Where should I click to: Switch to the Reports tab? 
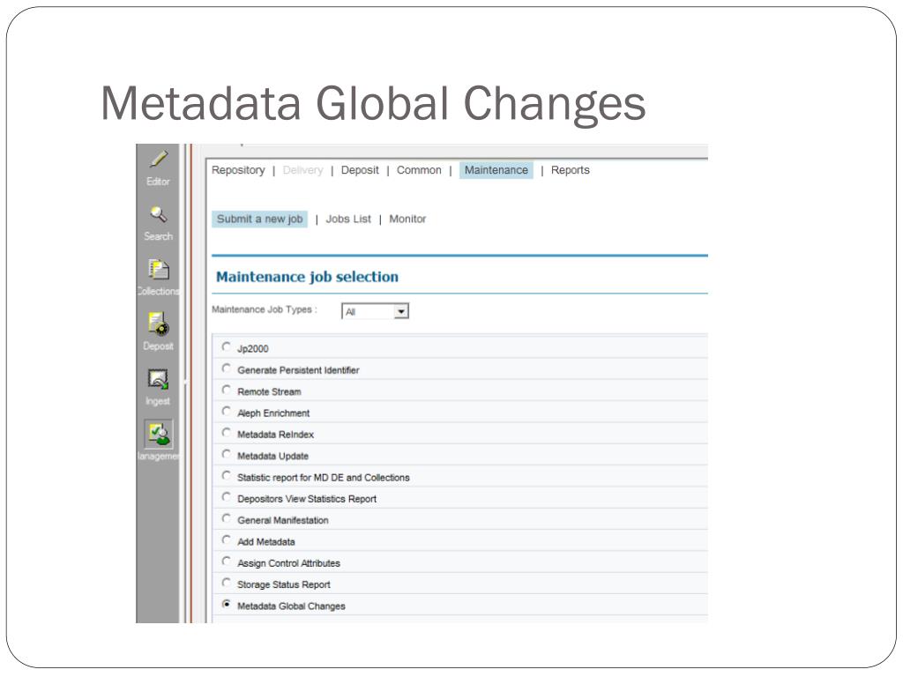click(571, 170)
